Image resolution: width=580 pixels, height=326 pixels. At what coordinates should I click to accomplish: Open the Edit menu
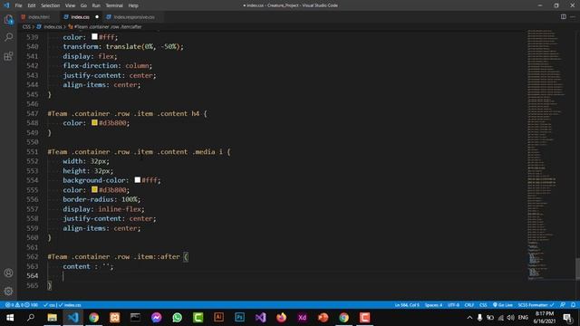(32, 5)
